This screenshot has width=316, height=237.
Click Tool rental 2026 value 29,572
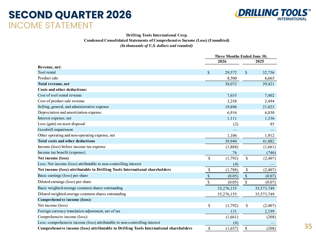point(231,72)
